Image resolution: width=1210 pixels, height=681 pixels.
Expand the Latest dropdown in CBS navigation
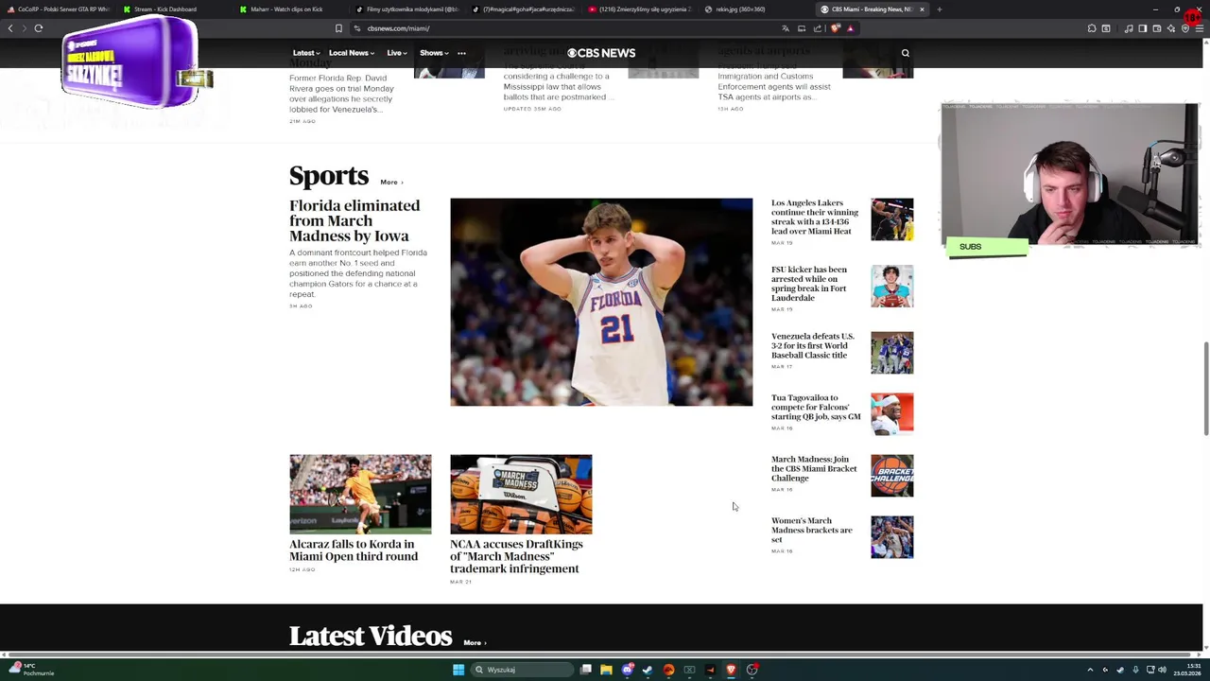pos(305,53)
